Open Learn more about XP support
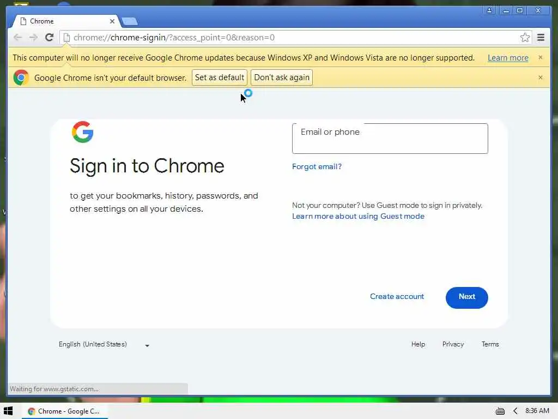The image size is (558, 419). point(508,58)
